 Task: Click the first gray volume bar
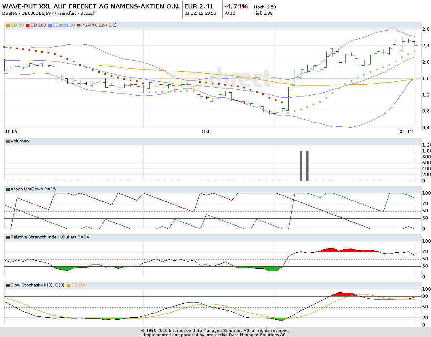301,166
